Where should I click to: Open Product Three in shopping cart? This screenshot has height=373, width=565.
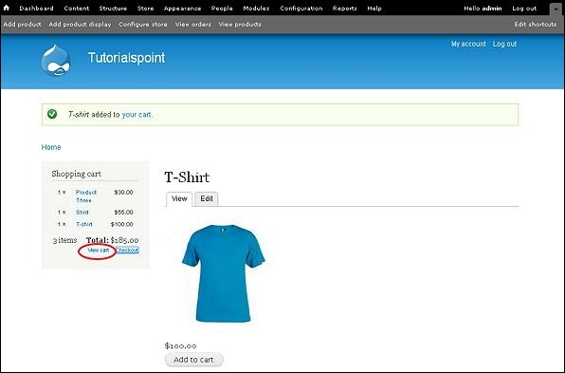[x=86, y=196]
